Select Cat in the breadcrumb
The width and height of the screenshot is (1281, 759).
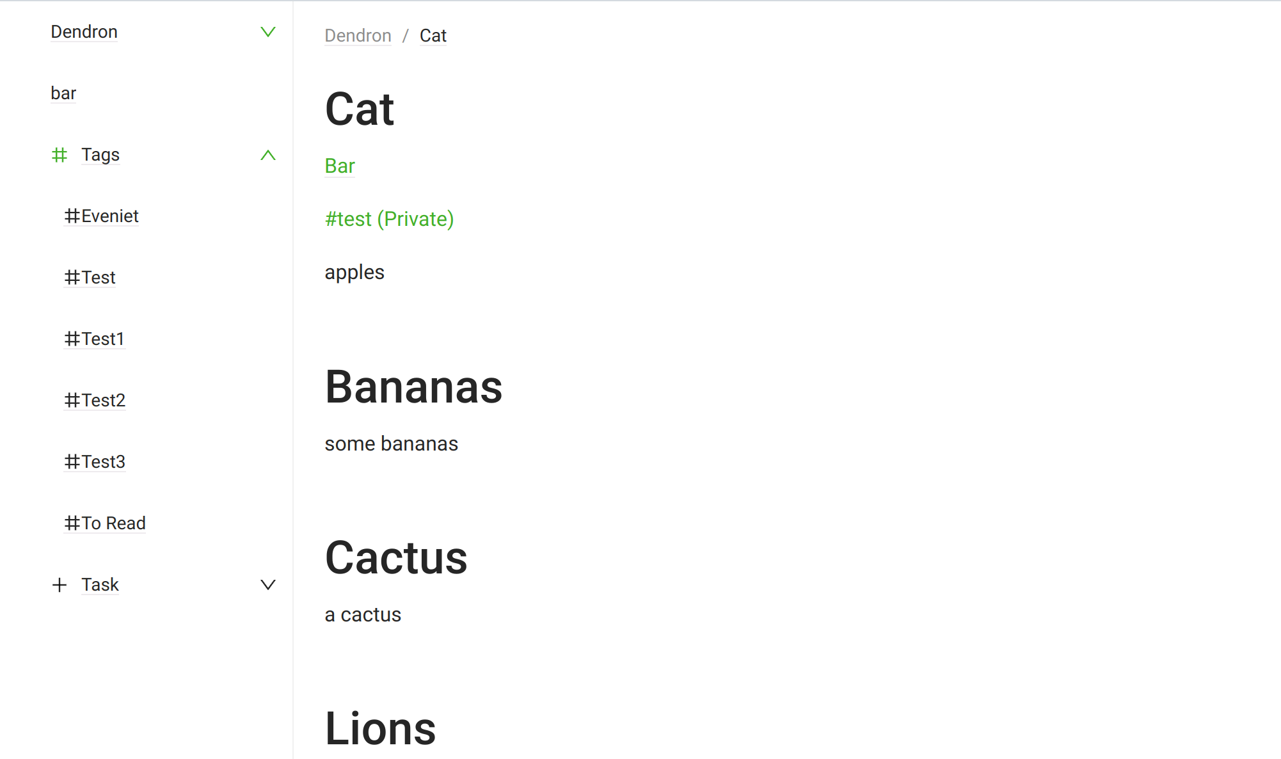[433, 36]
